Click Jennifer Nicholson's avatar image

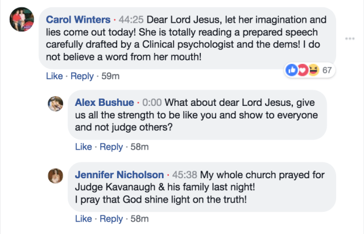click(x=55, y=176)
